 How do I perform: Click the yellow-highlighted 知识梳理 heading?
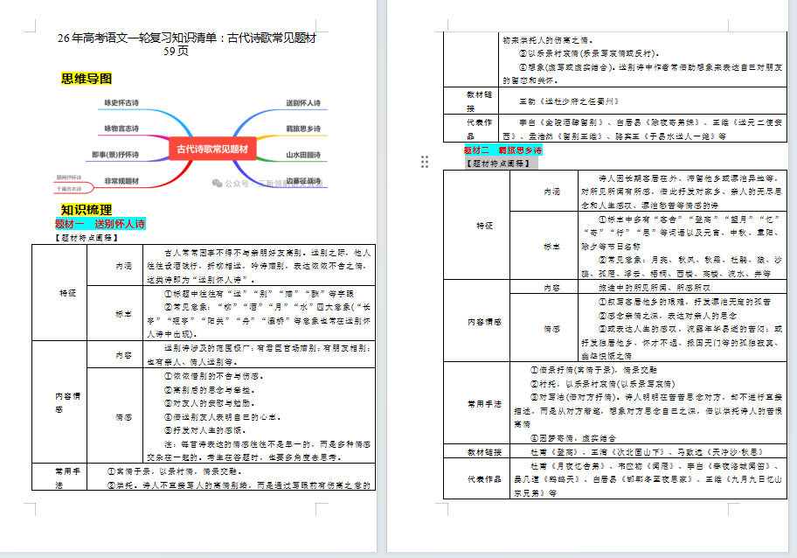[x=87, y=210]
